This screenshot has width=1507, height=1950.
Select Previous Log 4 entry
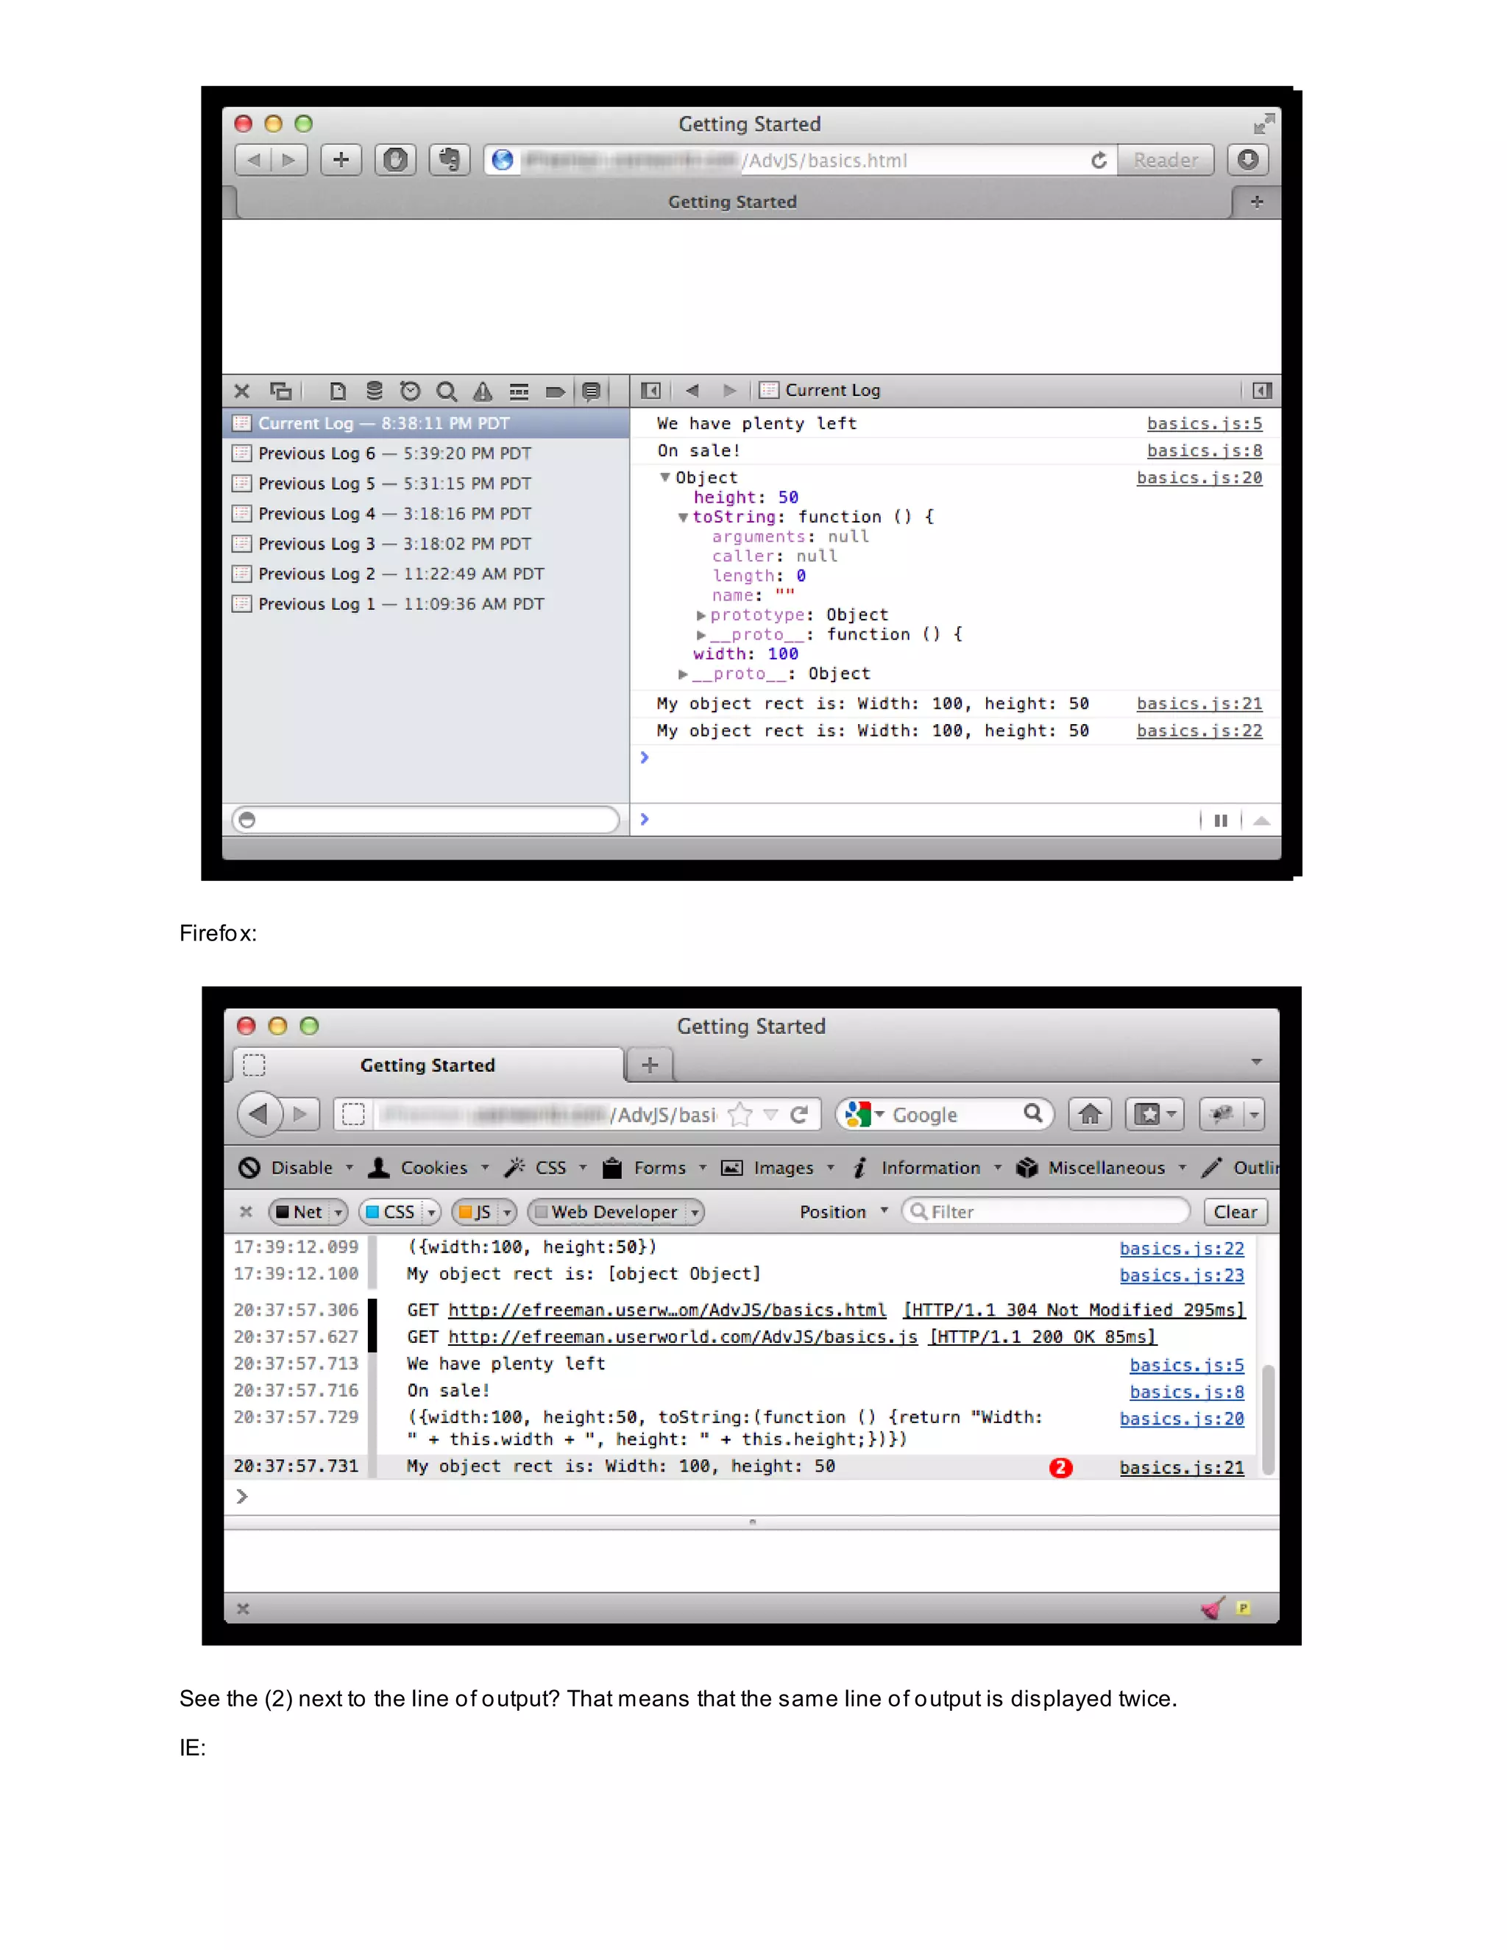click(426, 514)
